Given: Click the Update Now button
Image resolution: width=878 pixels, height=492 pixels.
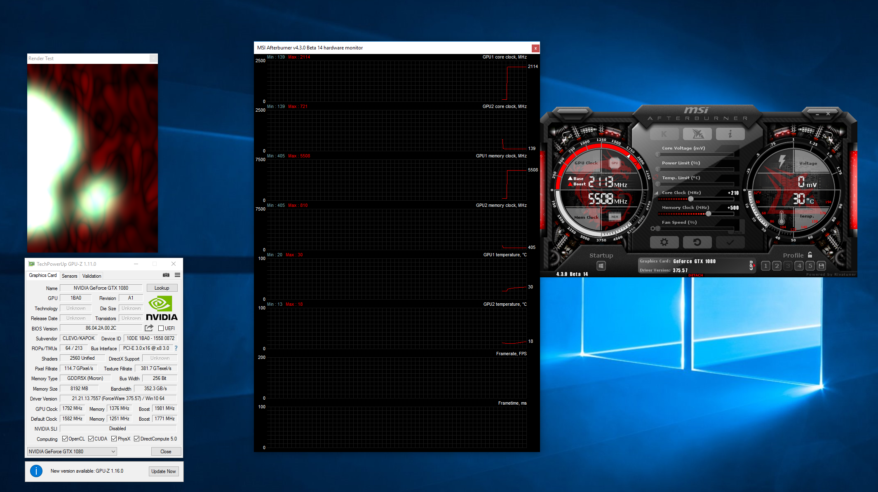Looking at the screenshot, I should [164, 471].
